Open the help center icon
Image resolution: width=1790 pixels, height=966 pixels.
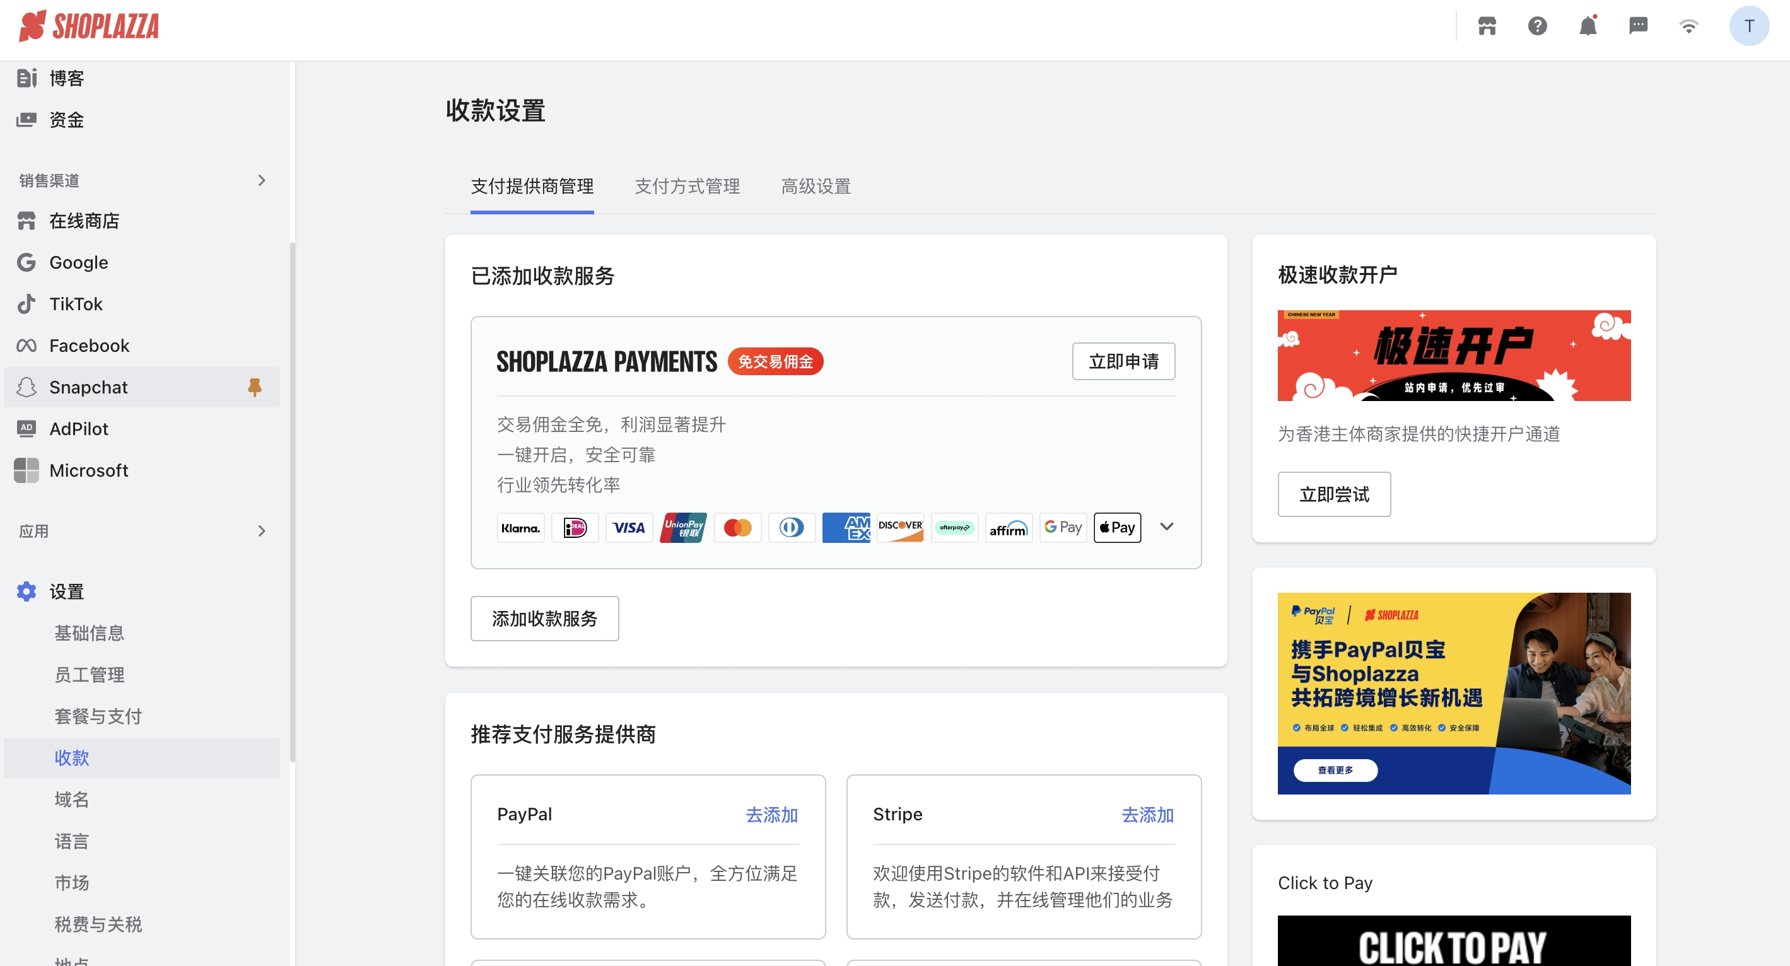pos(1537,26)
